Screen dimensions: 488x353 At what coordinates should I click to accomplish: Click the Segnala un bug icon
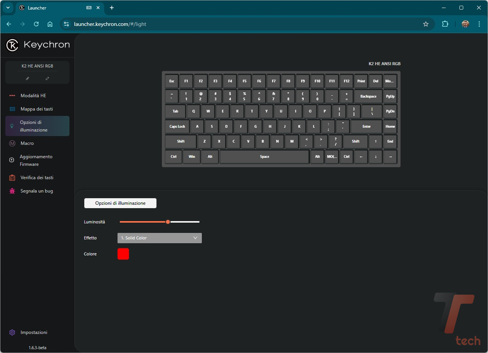tap(12, 191)
